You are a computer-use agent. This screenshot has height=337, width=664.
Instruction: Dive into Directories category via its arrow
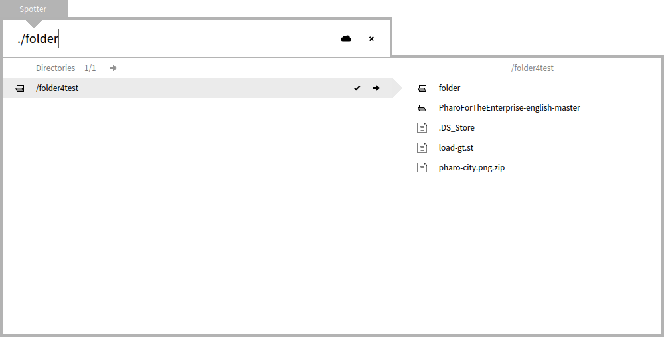pos(113,68)
